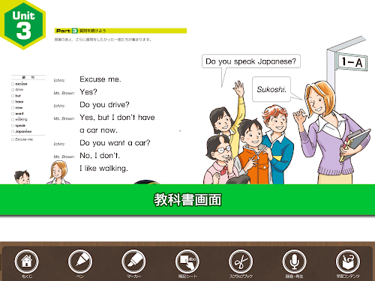
Task: Check the 'Excuse me.' phrase checkbox
Action: [x=13, y=139]
